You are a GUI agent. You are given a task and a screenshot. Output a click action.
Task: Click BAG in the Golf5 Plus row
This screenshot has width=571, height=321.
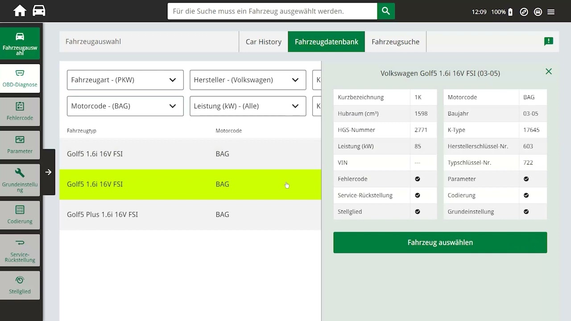222,214
